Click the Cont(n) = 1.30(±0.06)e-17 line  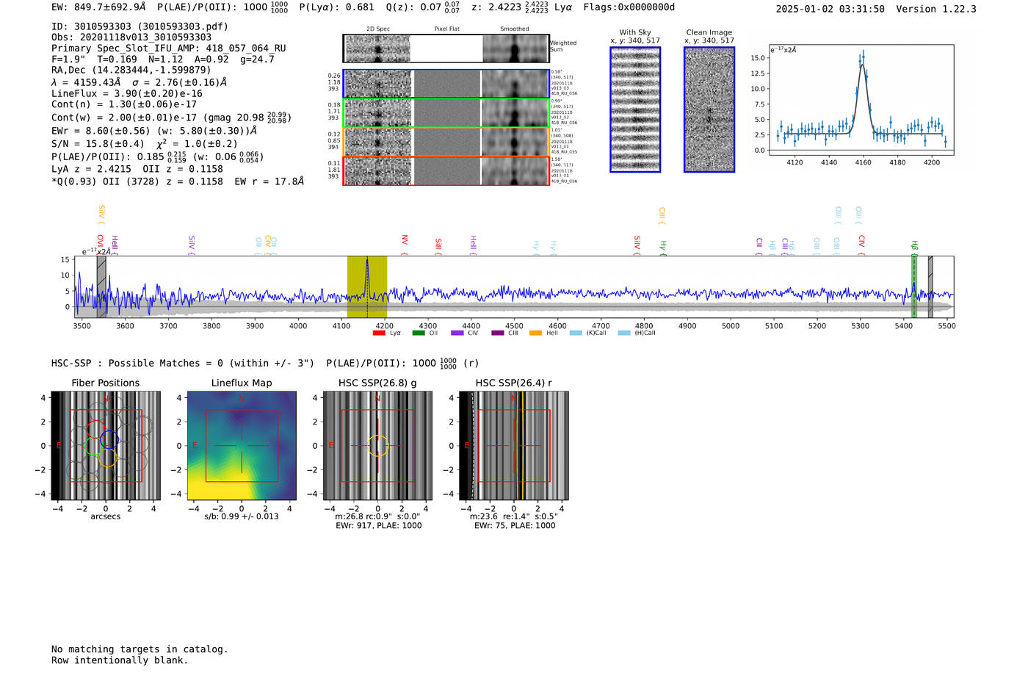point(124,104)
